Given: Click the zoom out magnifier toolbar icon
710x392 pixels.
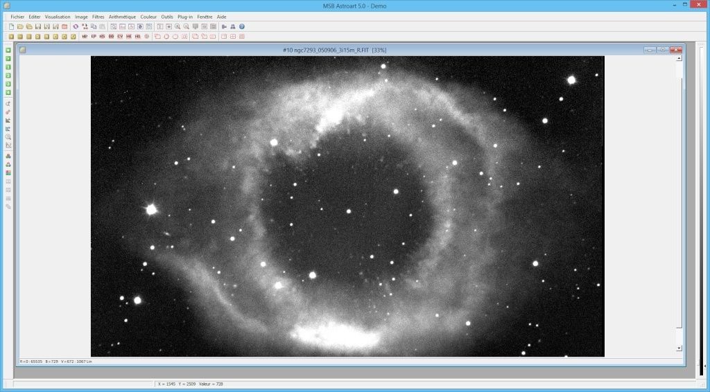Looking at the screenshot, I should [x=186, y=27].
